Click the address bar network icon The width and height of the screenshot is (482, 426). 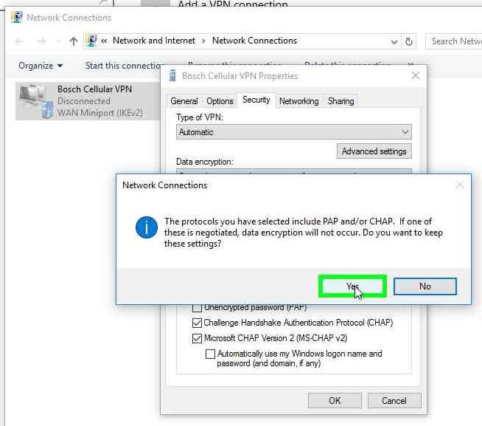pos(91,41)
